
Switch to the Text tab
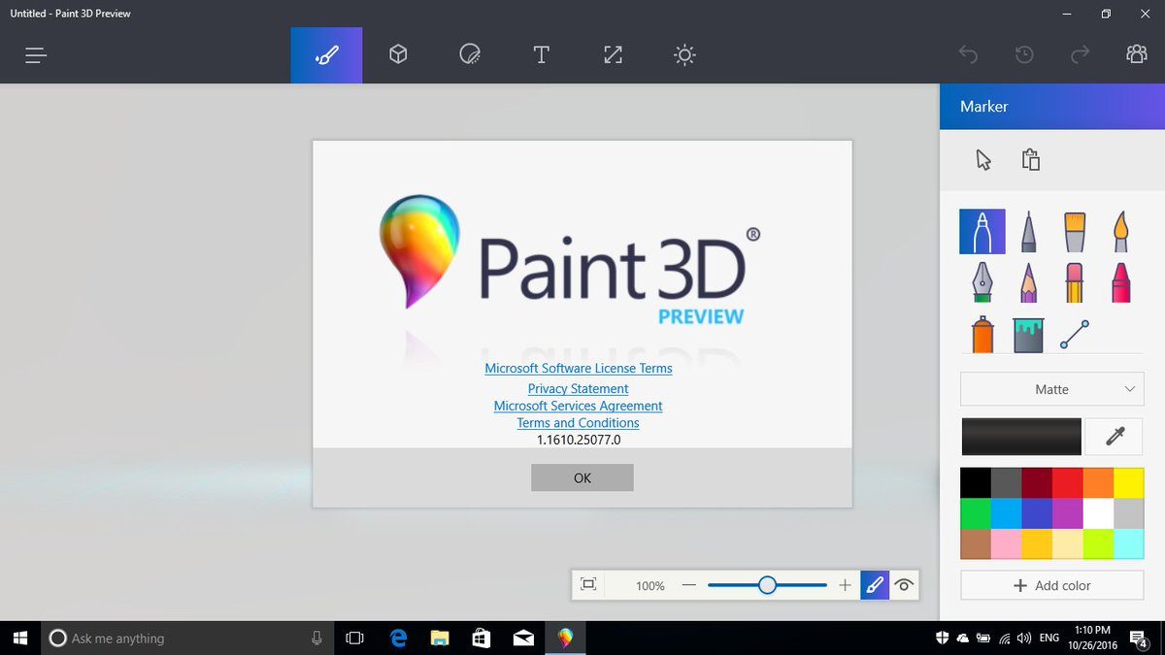541,55
